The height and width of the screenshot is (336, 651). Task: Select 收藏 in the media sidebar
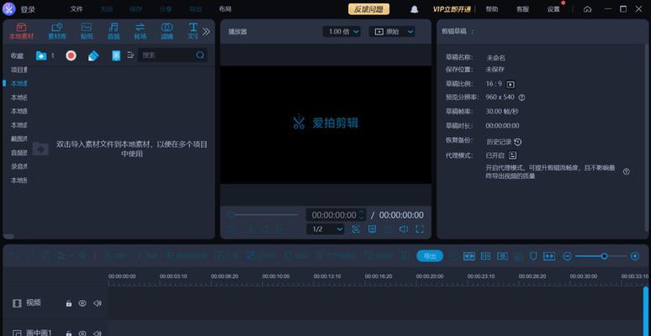[17, 55]
